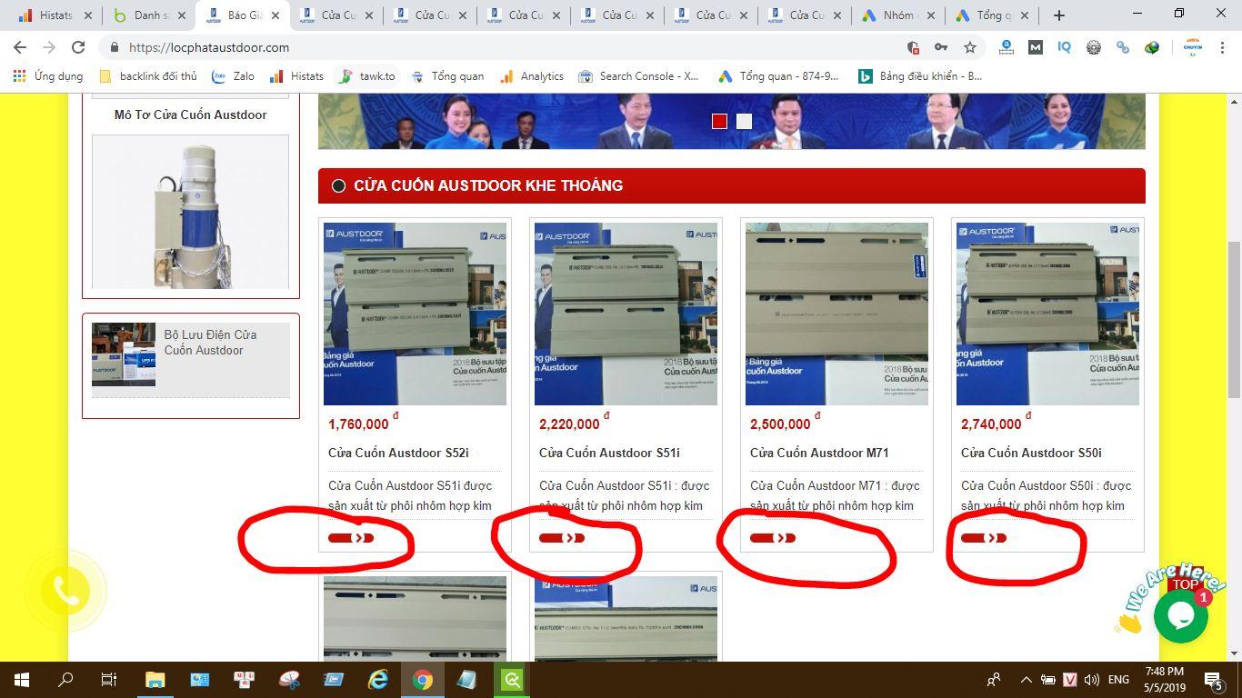The height and width of the screenshot is (698, 1242).
Task: Open the Chrome menu three dots
Action: (x=1223, y=47)
